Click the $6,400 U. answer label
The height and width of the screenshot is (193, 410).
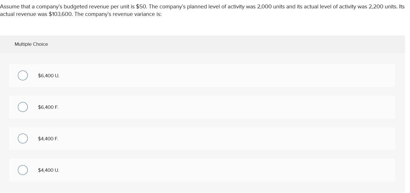point(48,75)
